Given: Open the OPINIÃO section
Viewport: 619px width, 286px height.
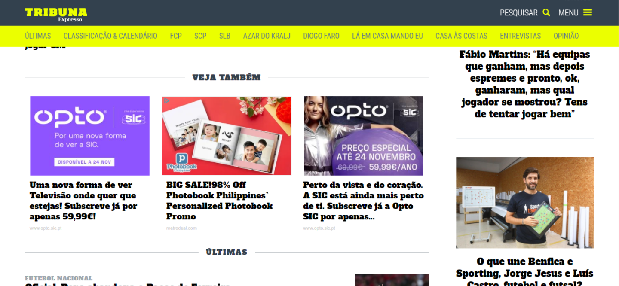Looking at the screenshot, I should pyautogui.click(x=566, y=36).
